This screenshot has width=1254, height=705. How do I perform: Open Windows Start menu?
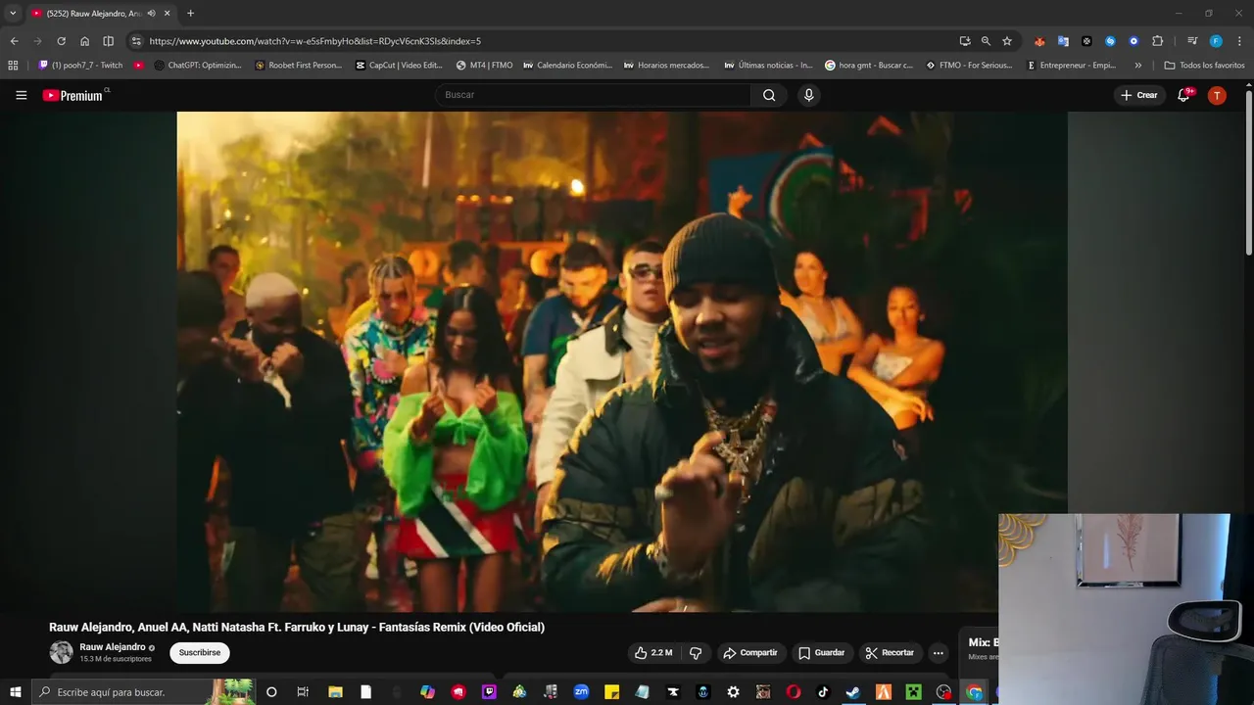tap(15, 692)
